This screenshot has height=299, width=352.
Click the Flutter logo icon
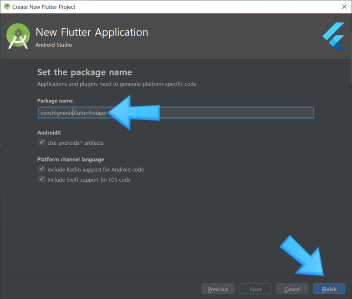click(x=334, y=36)
